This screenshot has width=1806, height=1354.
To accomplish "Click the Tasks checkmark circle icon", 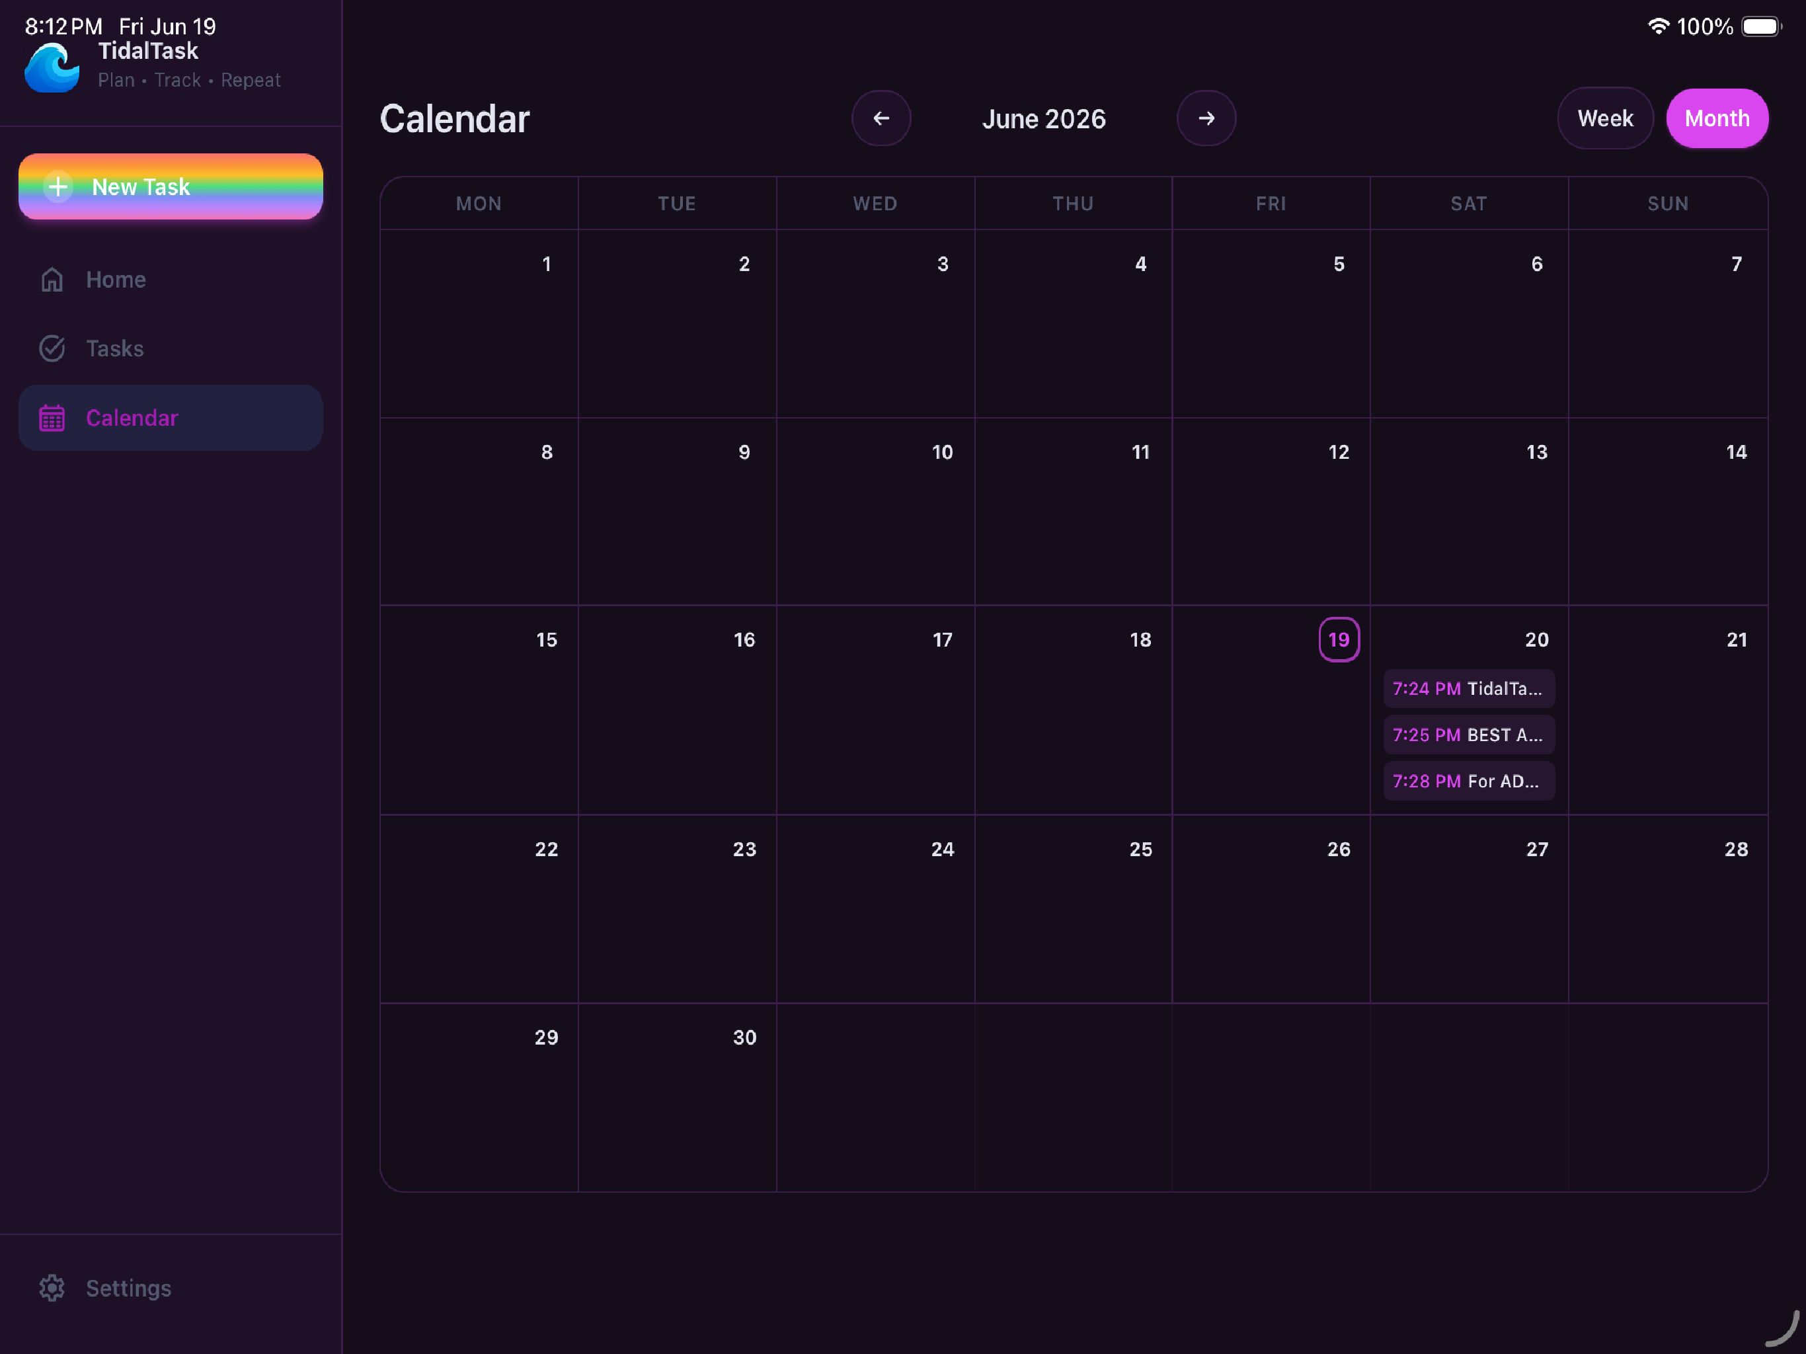I will tap(52, 348).
